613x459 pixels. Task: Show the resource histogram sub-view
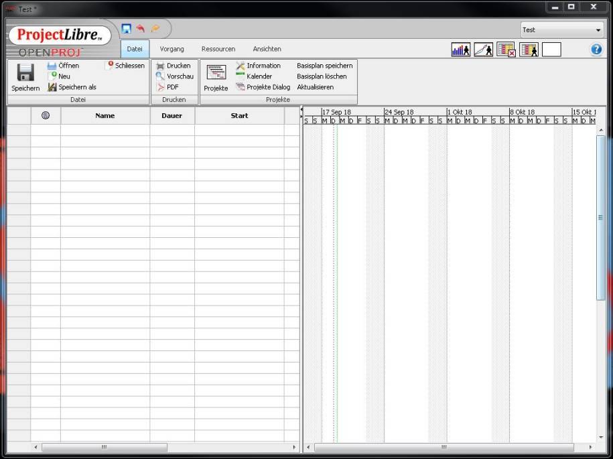(461, 49)
